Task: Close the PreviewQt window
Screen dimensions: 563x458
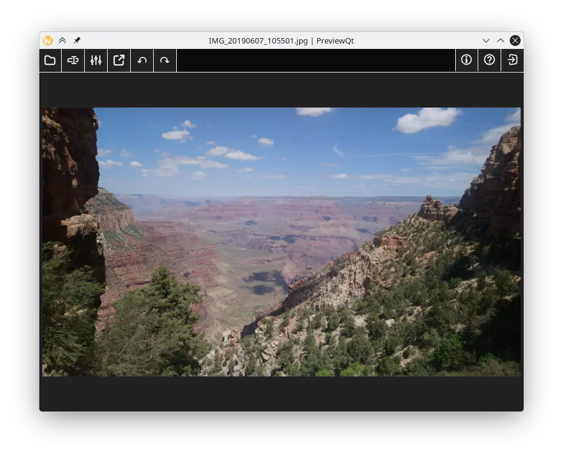Action: pyautogui.click(x=515, y=40)
